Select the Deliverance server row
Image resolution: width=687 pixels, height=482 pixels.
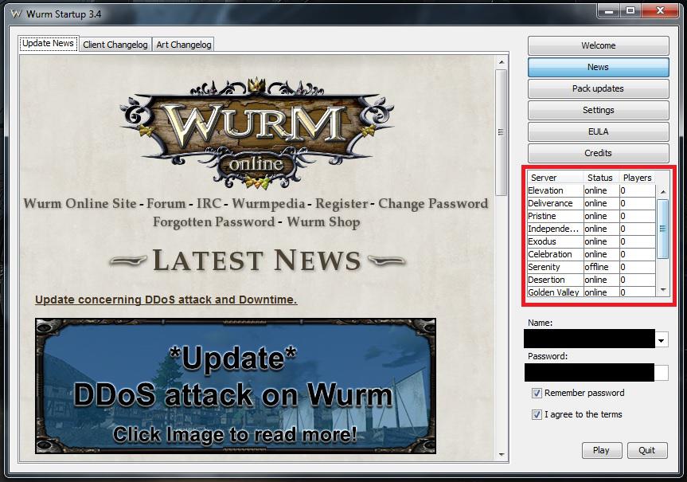click(591, 203)
